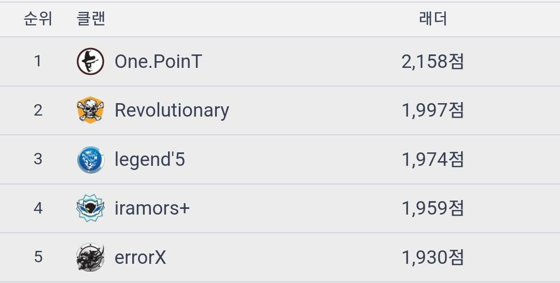The width and height of the screenshot is (560, 283).
Task: Open the One.PoinT clan name link
Action: pos(158,62)
